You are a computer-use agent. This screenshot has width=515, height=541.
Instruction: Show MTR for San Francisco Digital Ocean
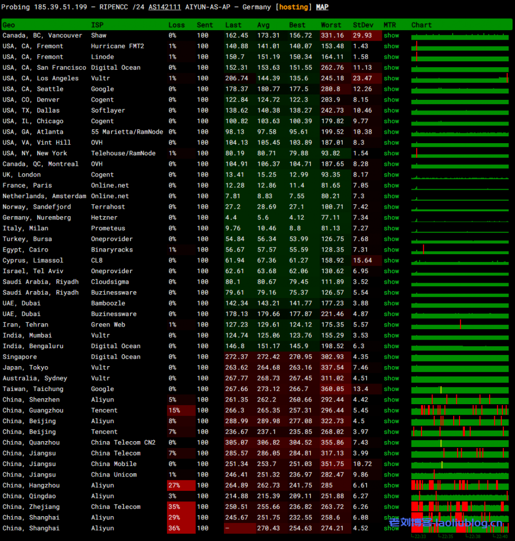click(391, 68)
